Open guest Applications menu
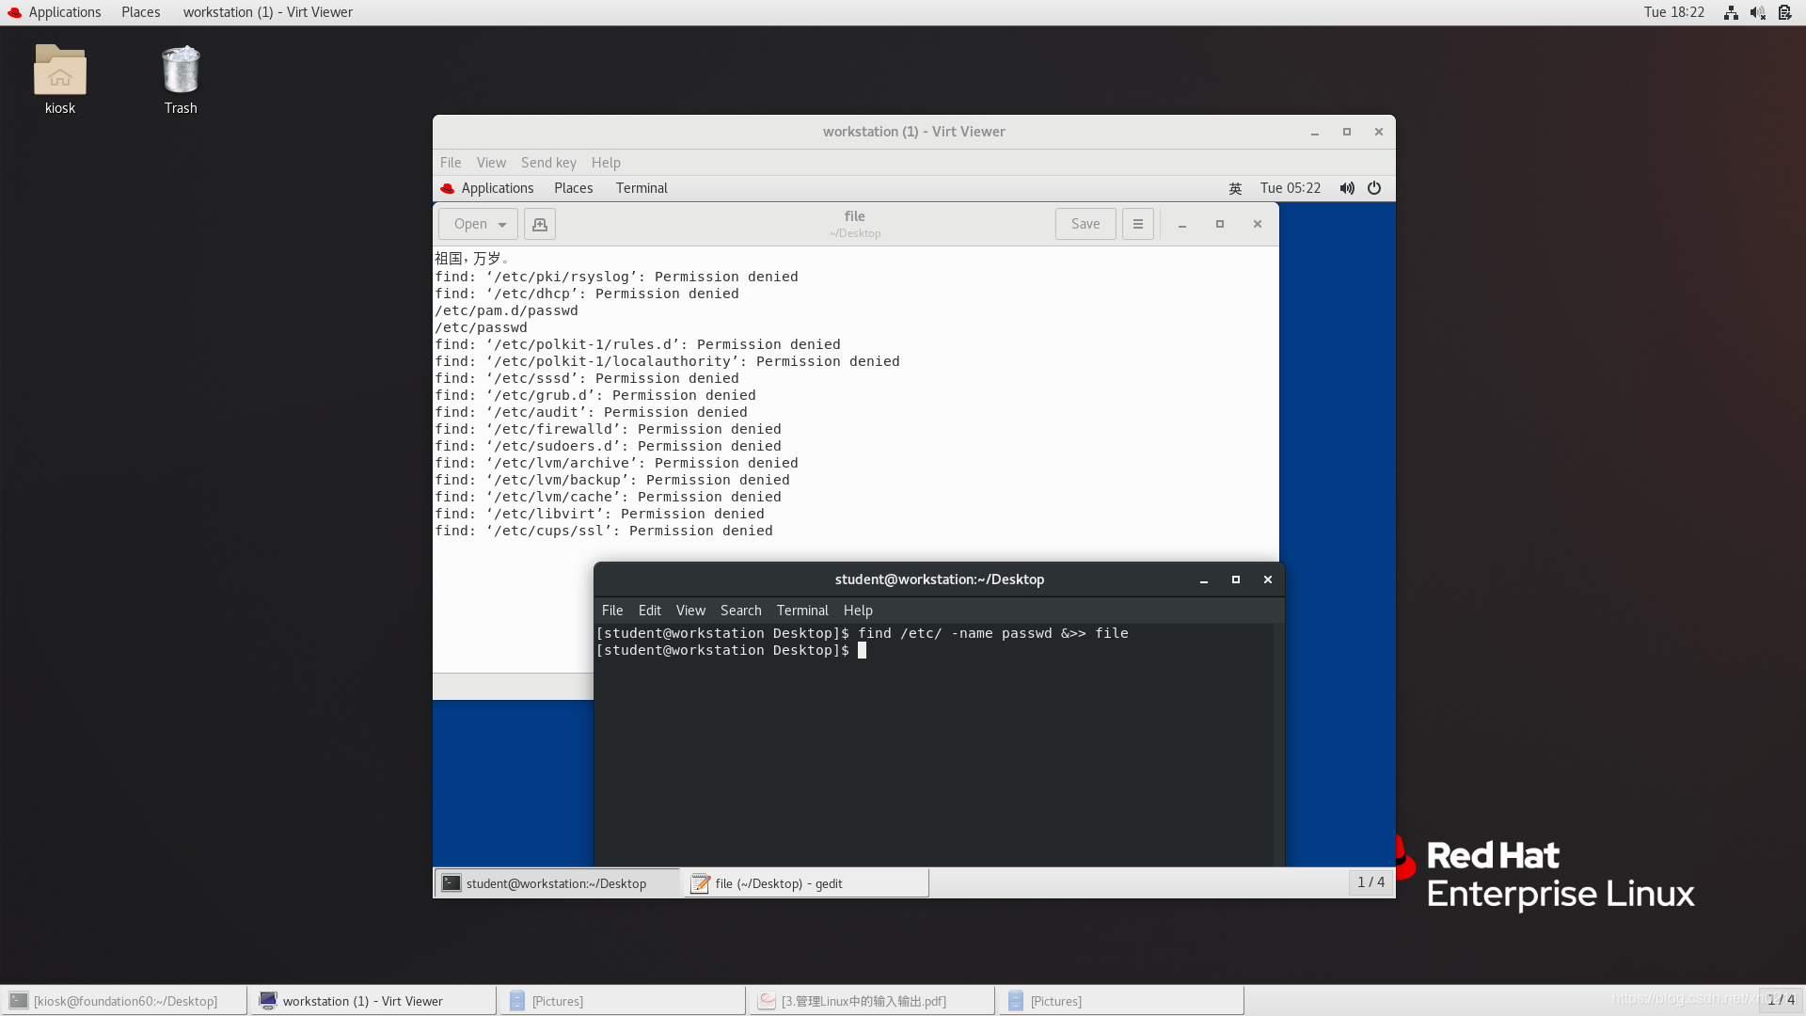The height and width of the screenshot is (1016, 1806). (x=497, y=188)
